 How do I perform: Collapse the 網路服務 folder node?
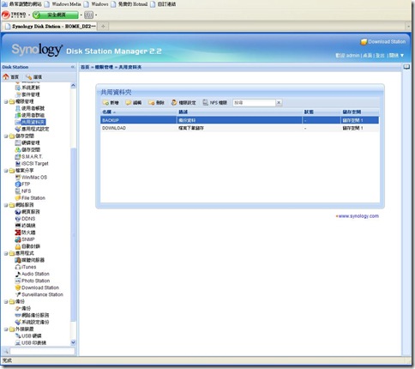click(6, 205)
